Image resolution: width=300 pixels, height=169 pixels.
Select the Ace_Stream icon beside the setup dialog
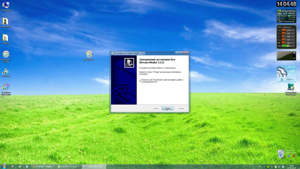[x=89, y=55]
